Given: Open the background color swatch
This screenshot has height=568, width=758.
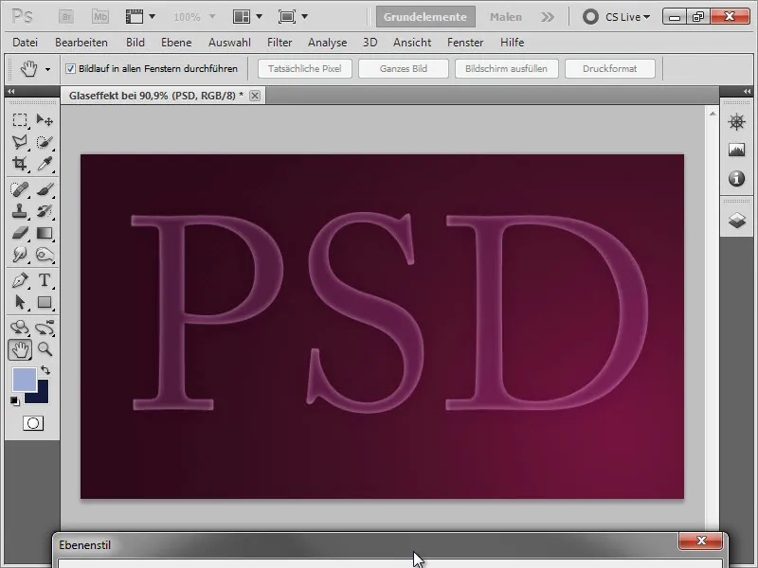Looking at the screenshot, I should point(42,396).
